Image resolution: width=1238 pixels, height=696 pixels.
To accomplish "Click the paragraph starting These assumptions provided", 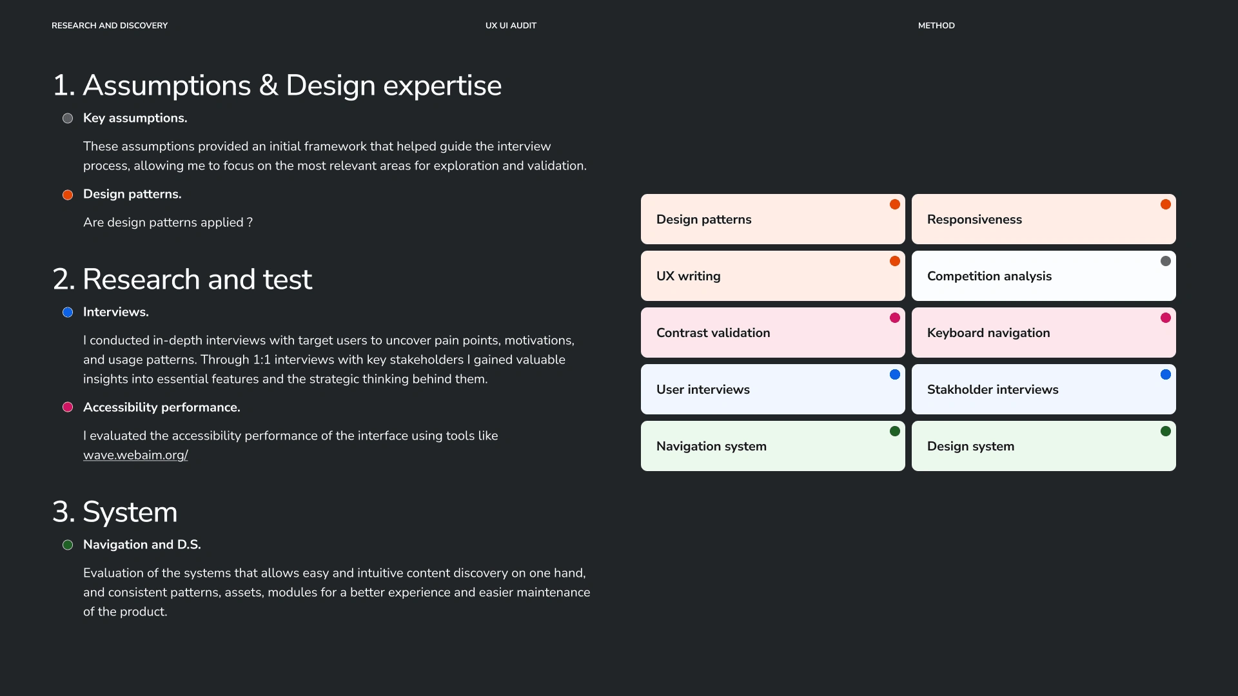I will pyautogui.click(x=335, y=156).
